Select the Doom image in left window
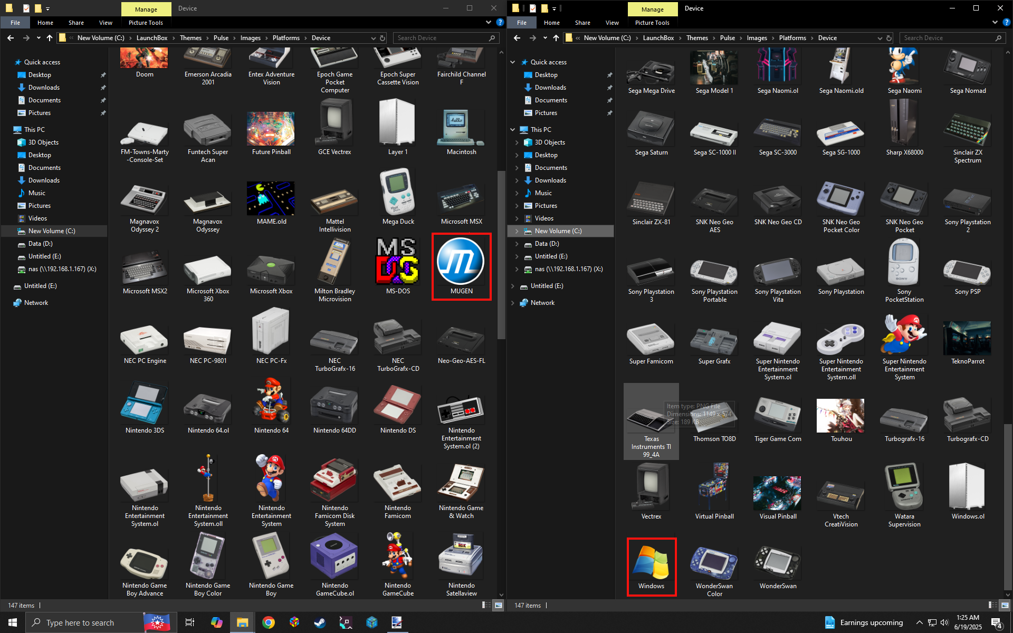 [x=145, y=63]
